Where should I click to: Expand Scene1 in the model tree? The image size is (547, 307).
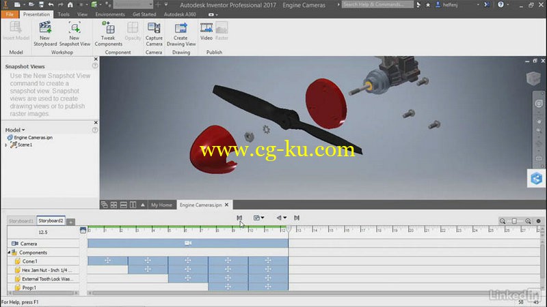coord(6,145)
